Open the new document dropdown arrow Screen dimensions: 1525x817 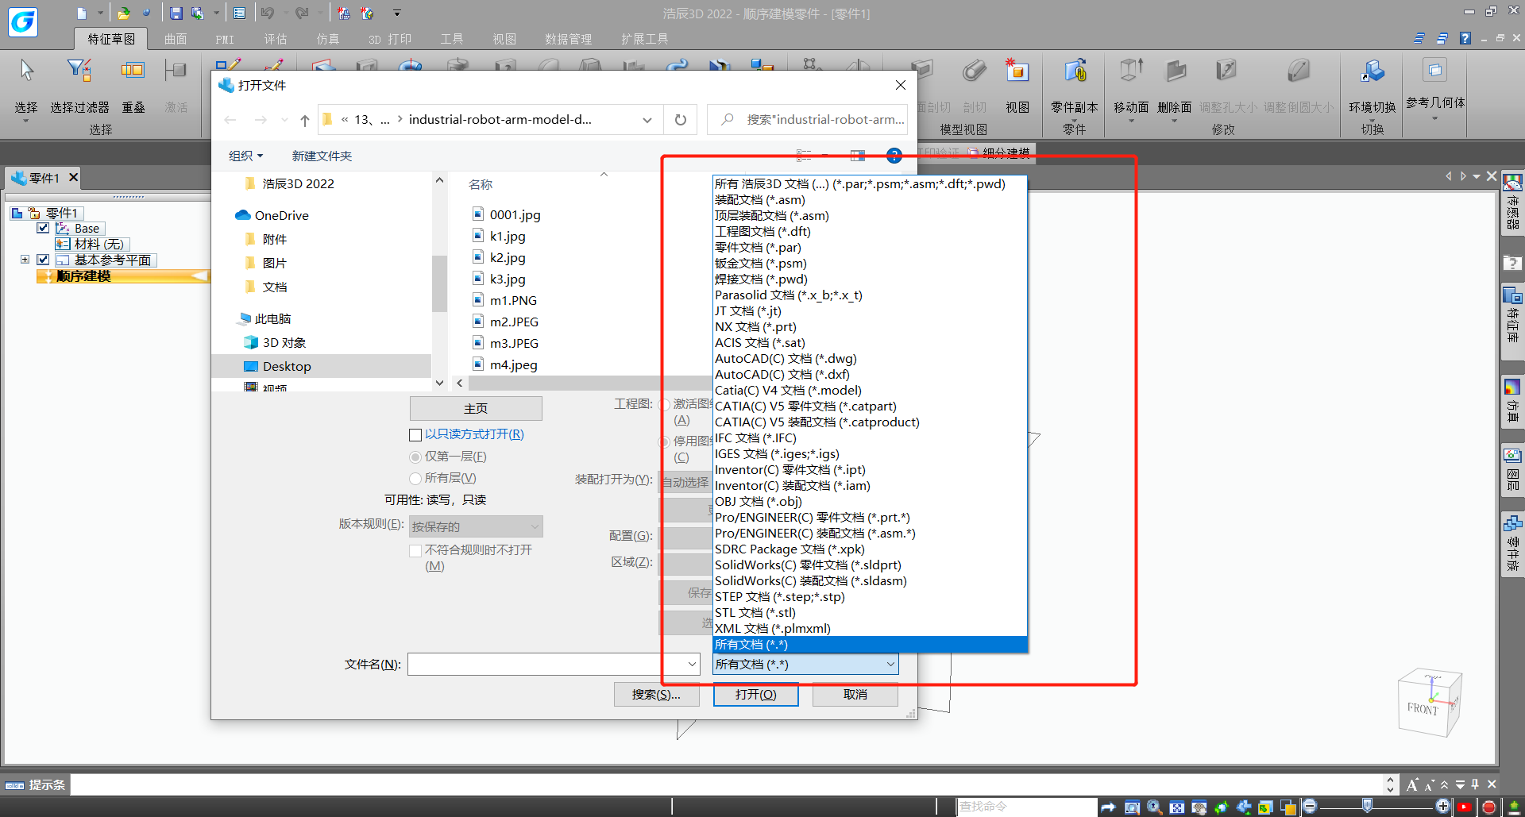tap(100, 13)
